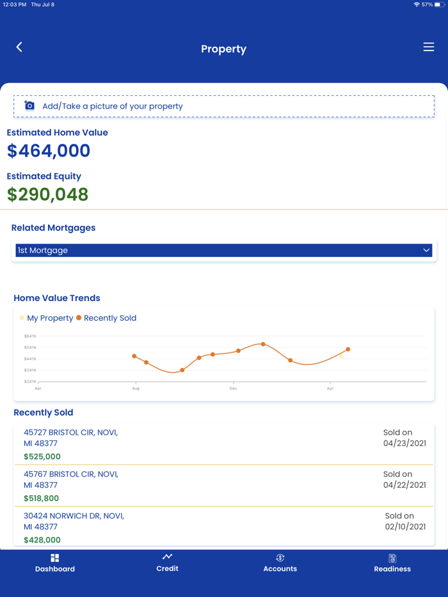Image resolution: width=448 pixels, height=597 pixels.
Task: Select the peak data point on the chart
Action: point(262,343)
